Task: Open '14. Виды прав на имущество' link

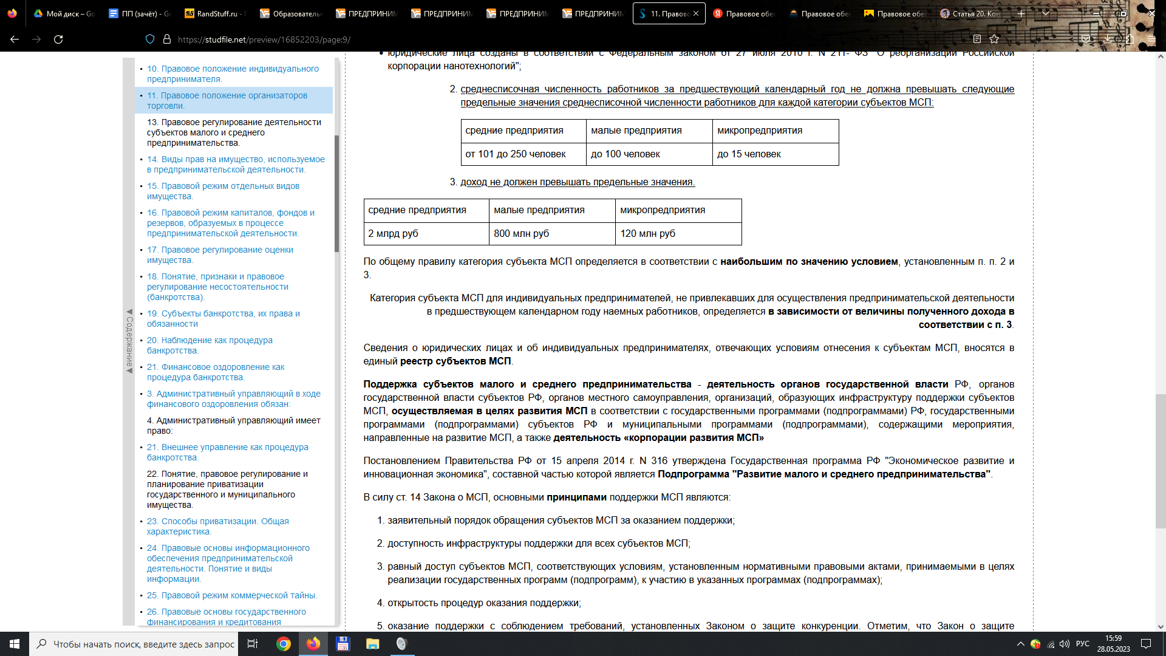Action: [x=236, y=164]
